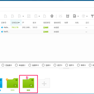This screenshot has height=94, width=94.
Task: Click the yen currency circle icon
Action: point(84,16)
